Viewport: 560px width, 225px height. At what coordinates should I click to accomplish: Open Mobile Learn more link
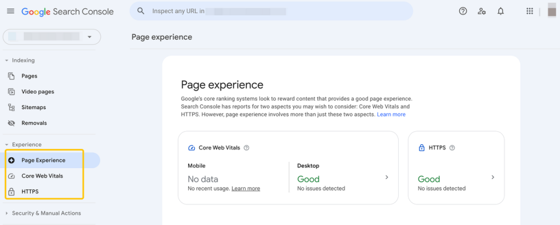point(246,188)
